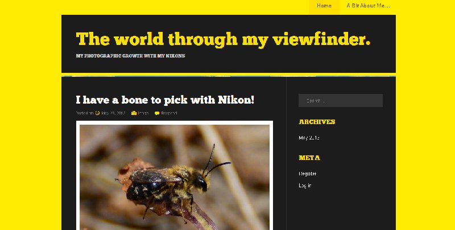Click the clock icon beside the post date
455x230 pixels.
pos(97,113)
